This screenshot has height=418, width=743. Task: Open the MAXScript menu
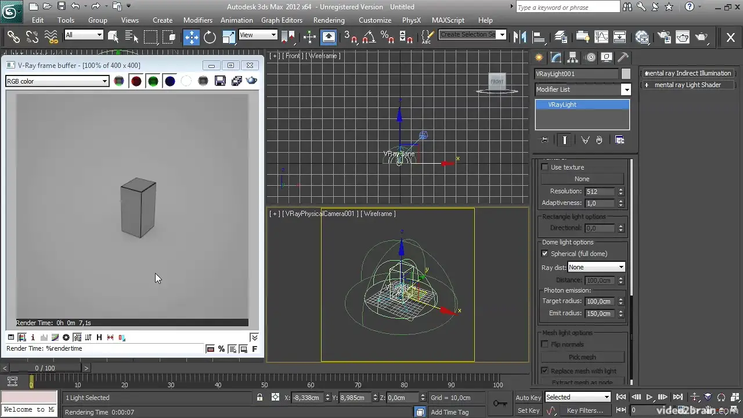(x=448, y=20)
